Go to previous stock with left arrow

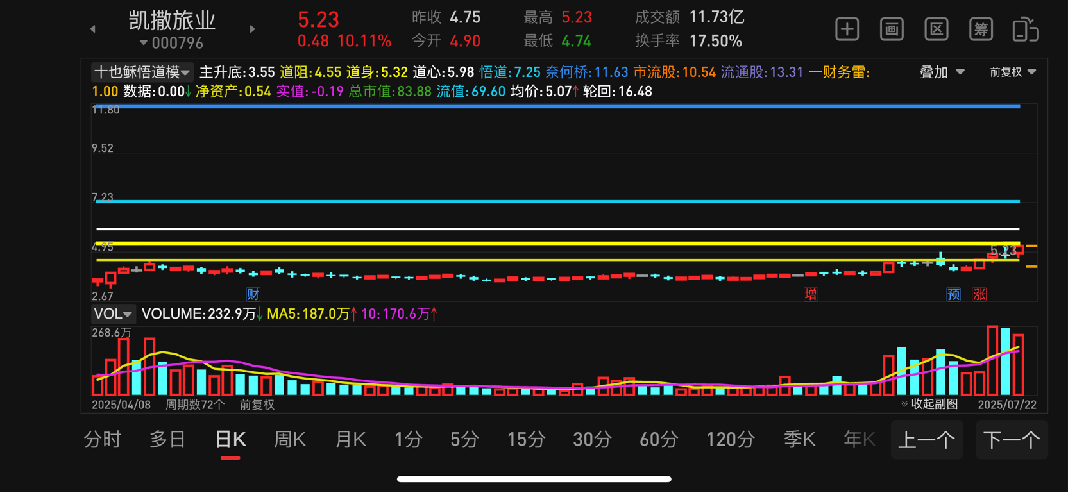coord(93,29)
